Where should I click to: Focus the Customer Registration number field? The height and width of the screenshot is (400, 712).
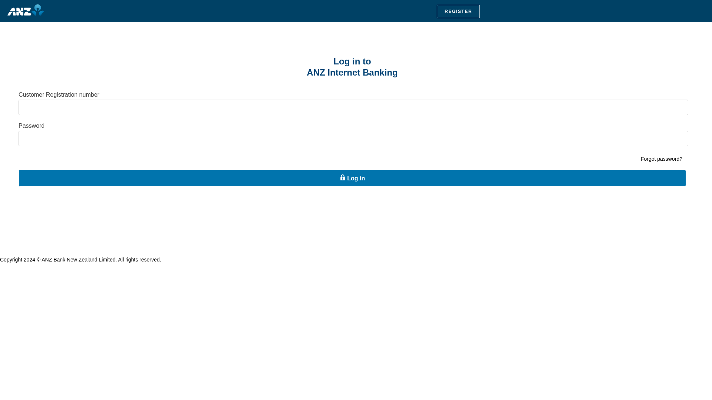(353, 107)
